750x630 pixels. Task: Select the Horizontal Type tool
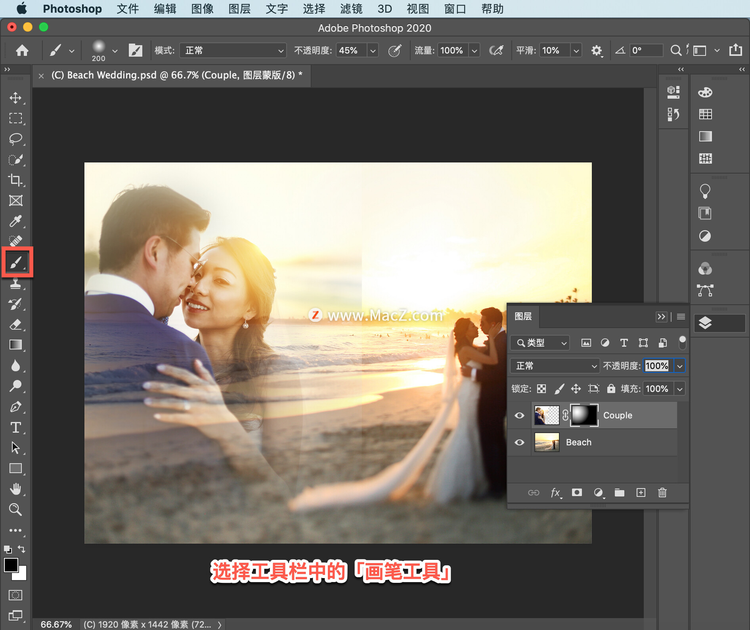[x=15, y=427]
